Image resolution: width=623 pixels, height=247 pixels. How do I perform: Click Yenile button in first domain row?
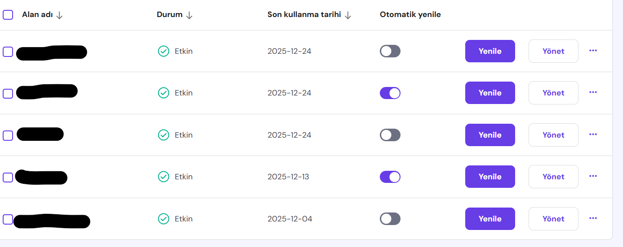click(490, 51)
